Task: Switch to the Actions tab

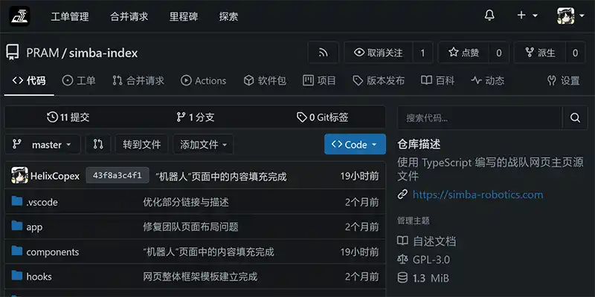Action: (x=203, y=80)
